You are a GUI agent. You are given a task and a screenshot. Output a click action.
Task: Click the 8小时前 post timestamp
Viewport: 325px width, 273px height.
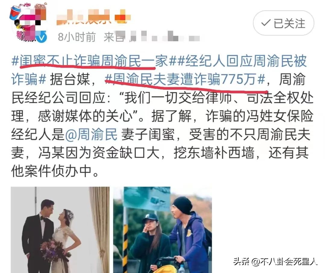pos(77,37)
